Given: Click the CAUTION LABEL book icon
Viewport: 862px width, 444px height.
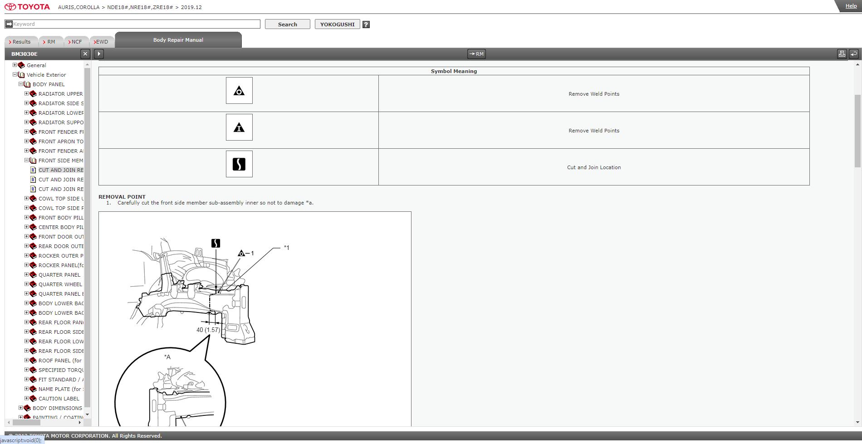Looking at the screenshot, I should pyautogui.click(x=33, y=399).
